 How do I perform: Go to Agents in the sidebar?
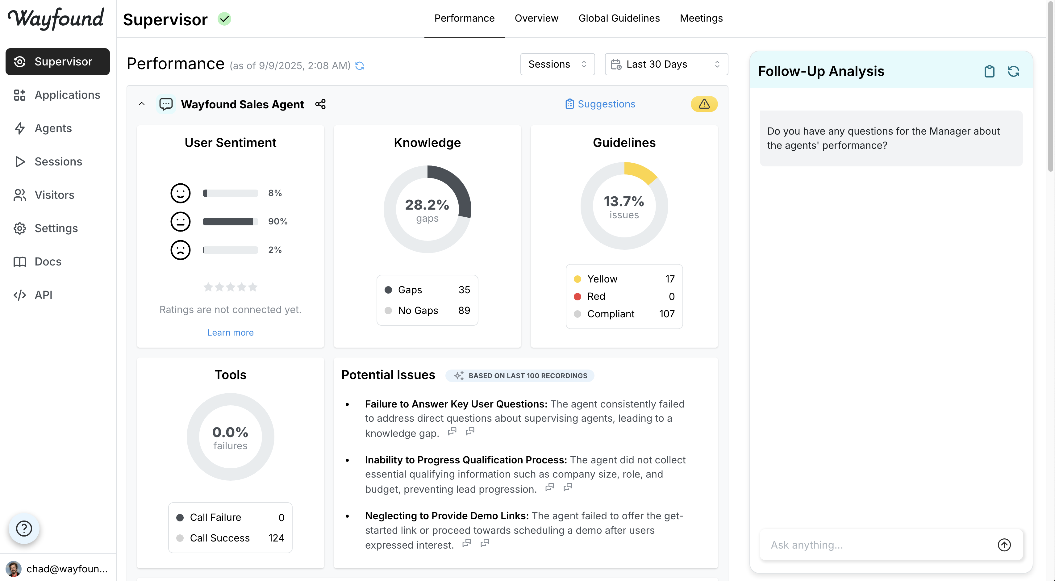pyautogui.click(x=53, y=128)
